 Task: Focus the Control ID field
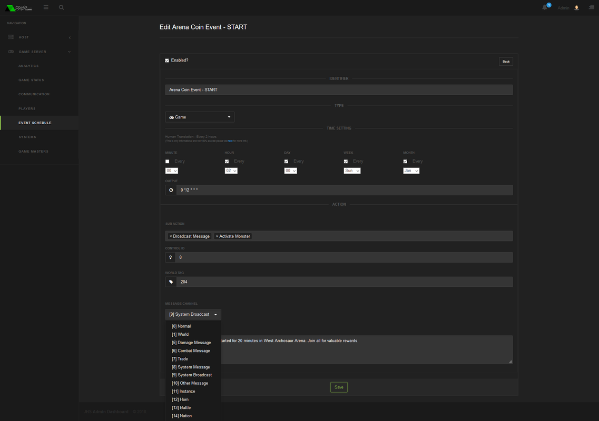tap(344, 257)
